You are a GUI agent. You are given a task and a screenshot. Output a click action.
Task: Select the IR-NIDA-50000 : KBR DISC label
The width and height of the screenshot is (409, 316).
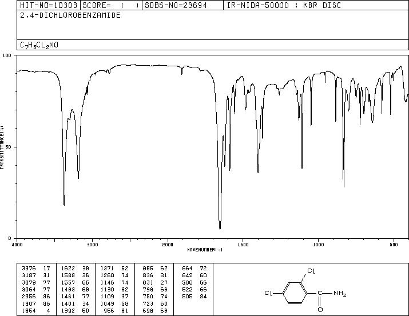pyautogui.click(x=284, y=5)
